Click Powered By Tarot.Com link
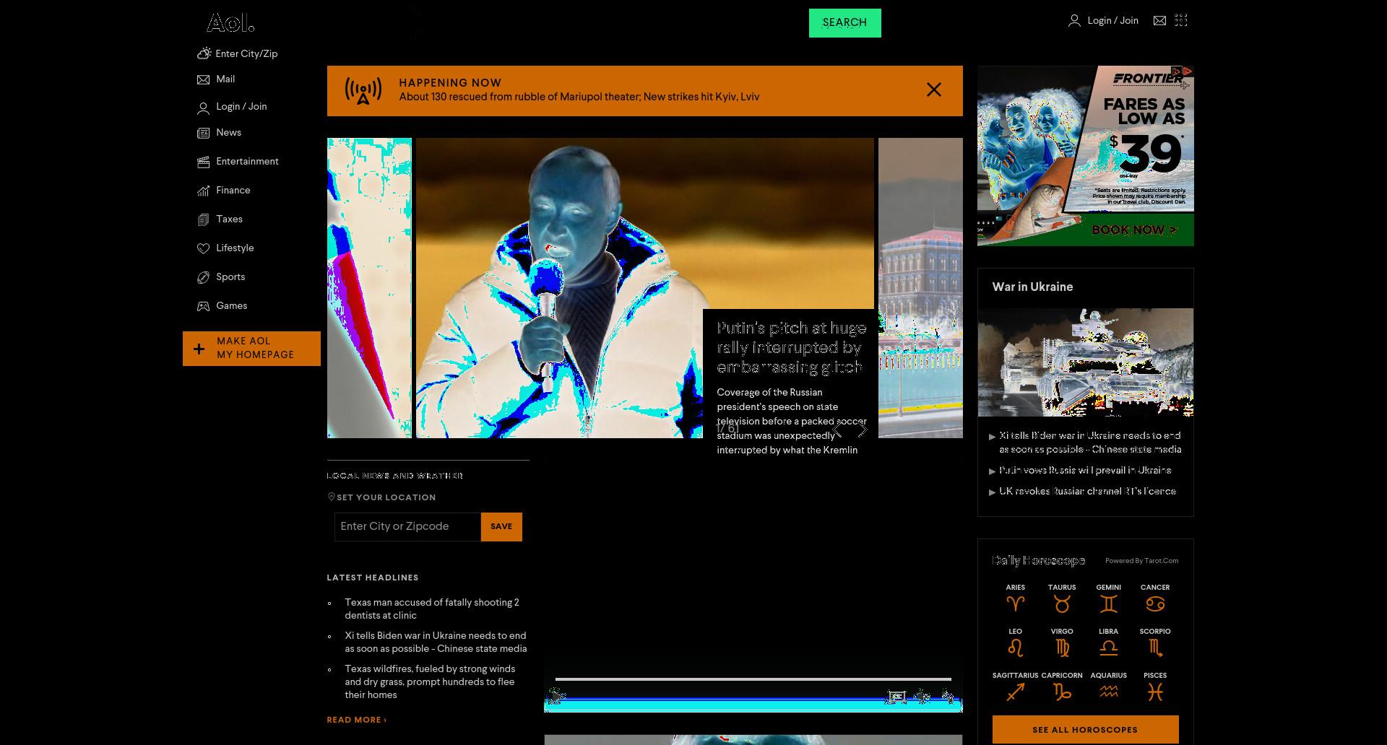 coord(1141,561)
